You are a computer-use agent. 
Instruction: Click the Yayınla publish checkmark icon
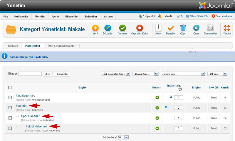pos(122,28)
